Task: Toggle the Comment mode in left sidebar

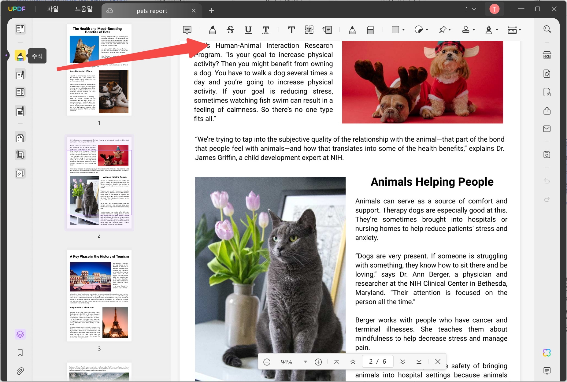Action: pos(20,56)
